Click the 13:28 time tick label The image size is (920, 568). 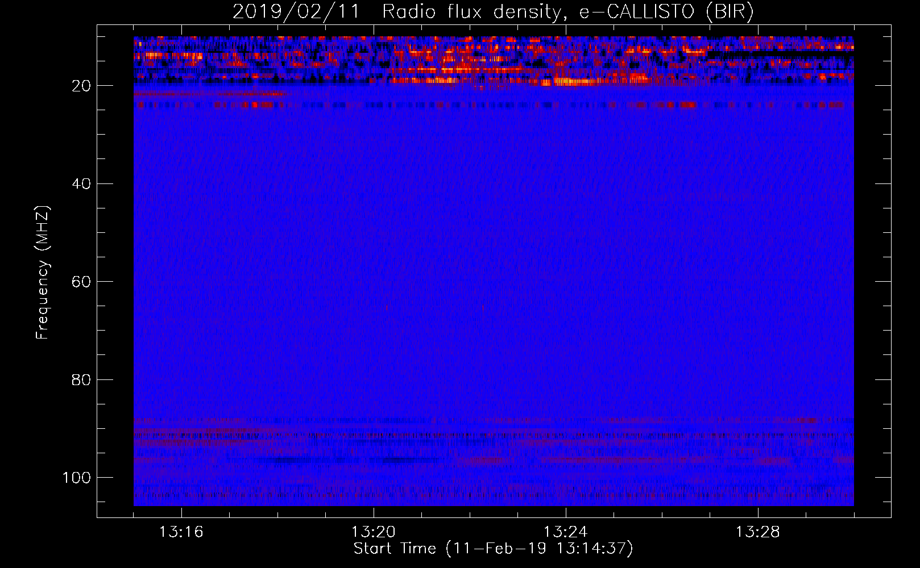point(757,532)
